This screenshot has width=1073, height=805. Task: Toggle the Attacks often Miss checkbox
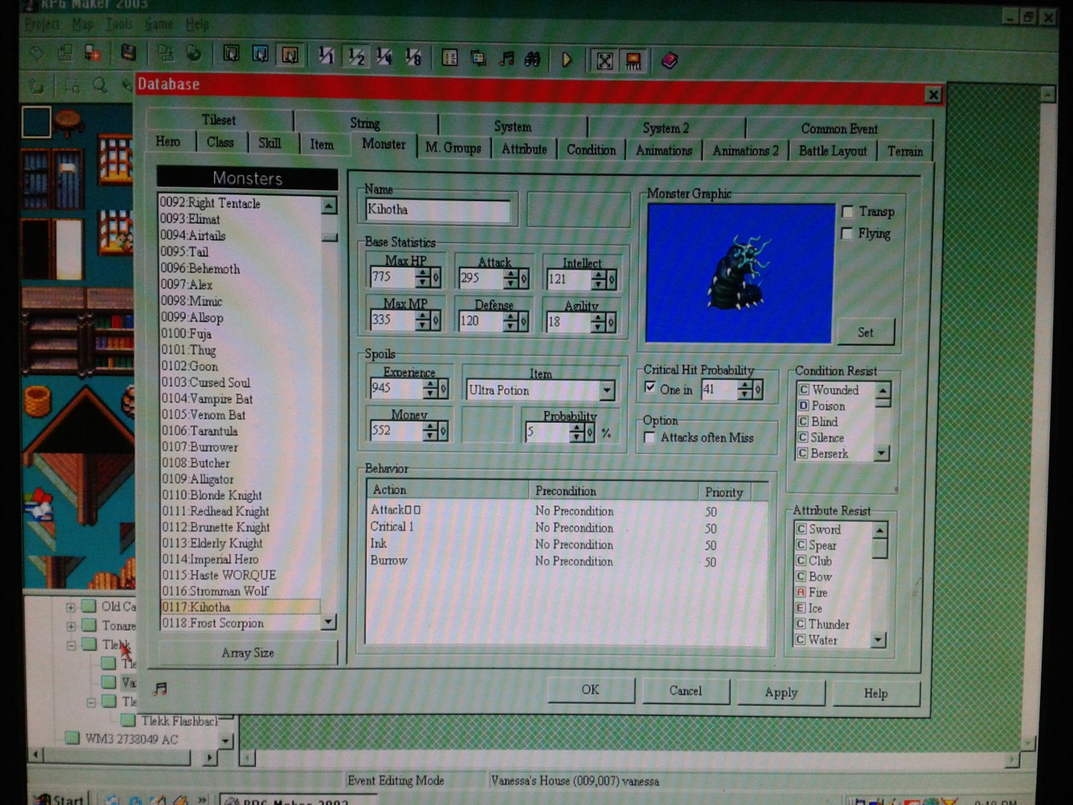pos(649,437)
